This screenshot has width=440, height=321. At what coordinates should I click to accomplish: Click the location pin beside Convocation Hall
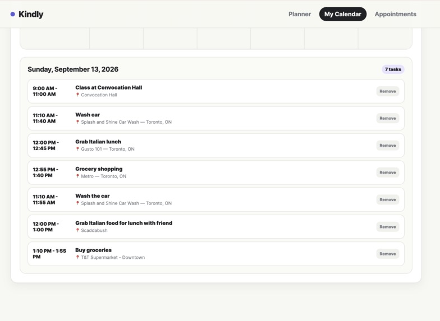pyautogui.click(x=77, y=95)
